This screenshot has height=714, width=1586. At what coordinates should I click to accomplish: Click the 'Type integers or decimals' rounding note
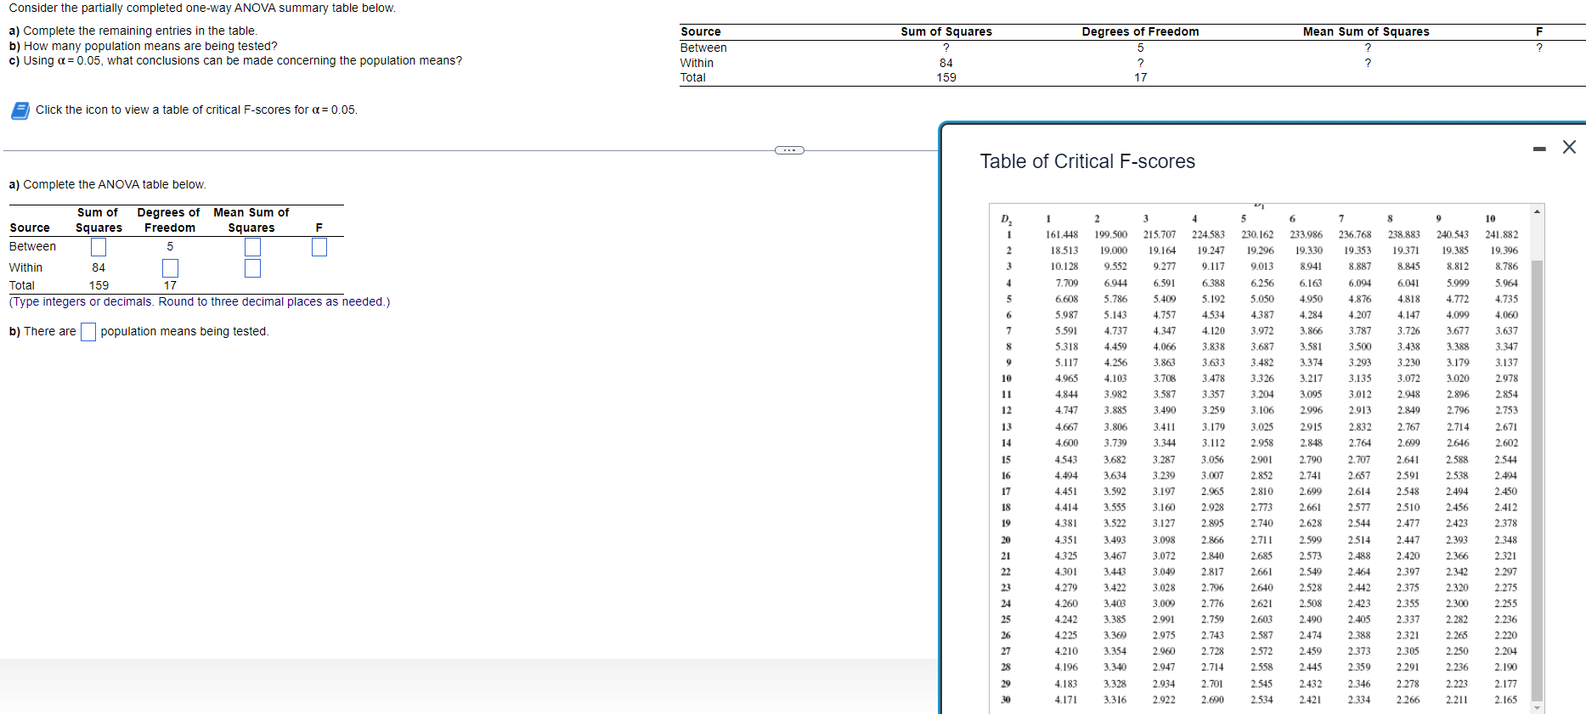[x=200, y=302]
